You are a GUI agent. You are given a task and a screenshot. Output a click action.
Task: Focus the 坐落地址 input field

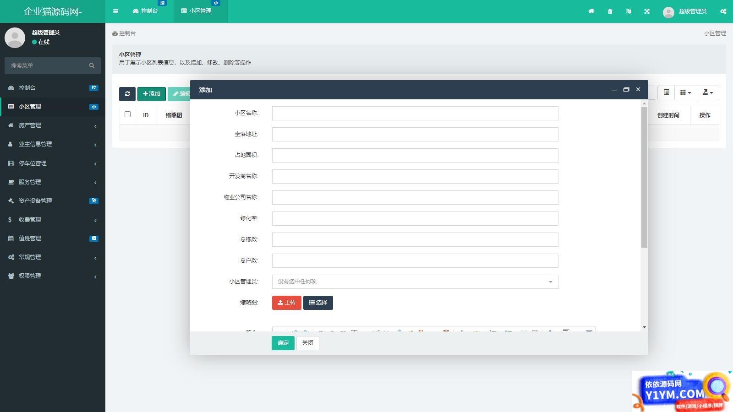coord(415,134)
